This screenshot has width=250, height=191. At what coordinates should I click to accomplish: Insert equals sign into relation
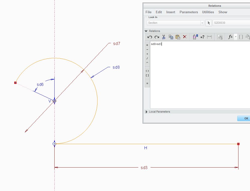[x=147, y=83]
